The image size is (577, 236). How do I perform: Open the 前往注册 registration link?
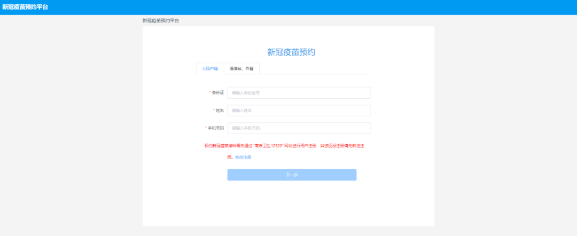tap(243, 158)
